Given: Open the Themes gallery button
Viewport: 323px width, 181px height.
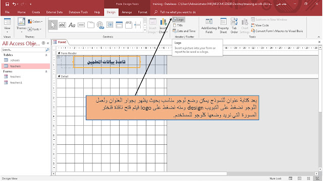Looking at the screenshot, I should [21, 25].
